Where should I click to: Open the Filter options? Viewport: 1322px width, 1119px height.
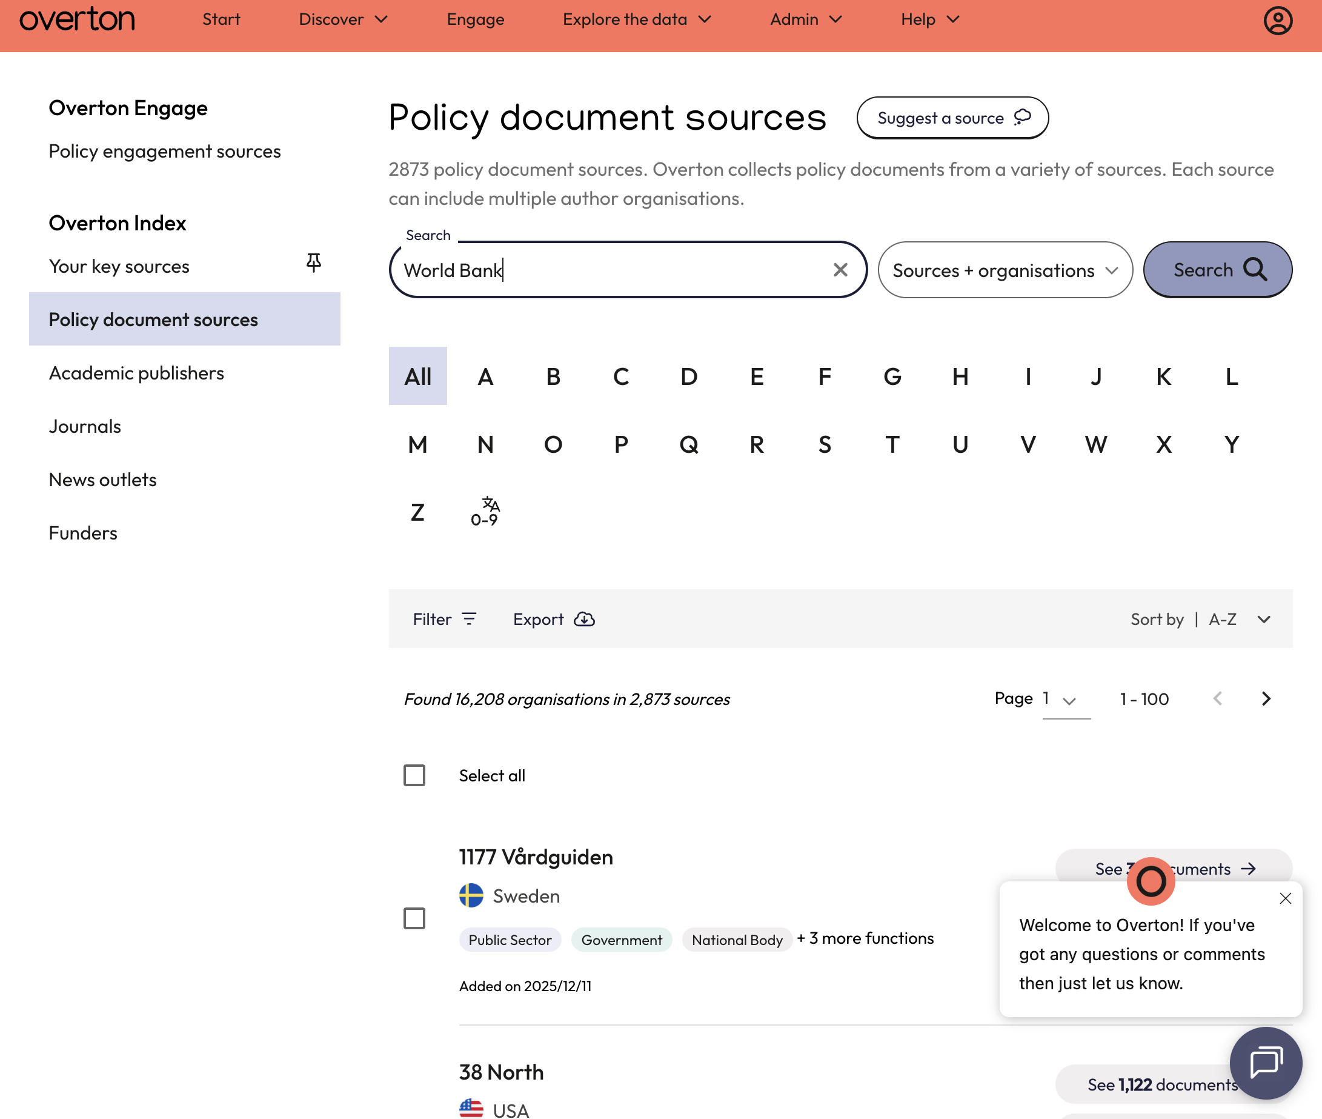(445, 619)
